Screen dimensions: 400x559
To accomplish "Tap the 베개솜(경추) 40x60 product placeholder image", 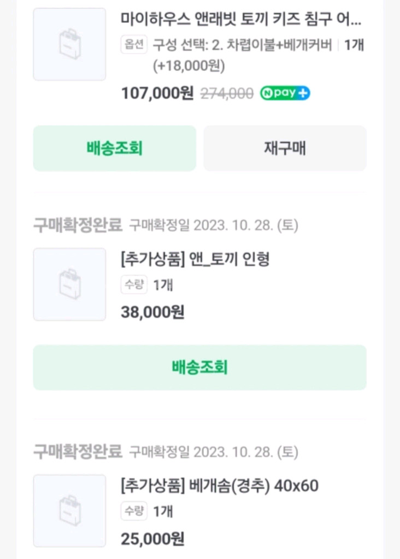I will pyautogui.click(x=69, y=510).
